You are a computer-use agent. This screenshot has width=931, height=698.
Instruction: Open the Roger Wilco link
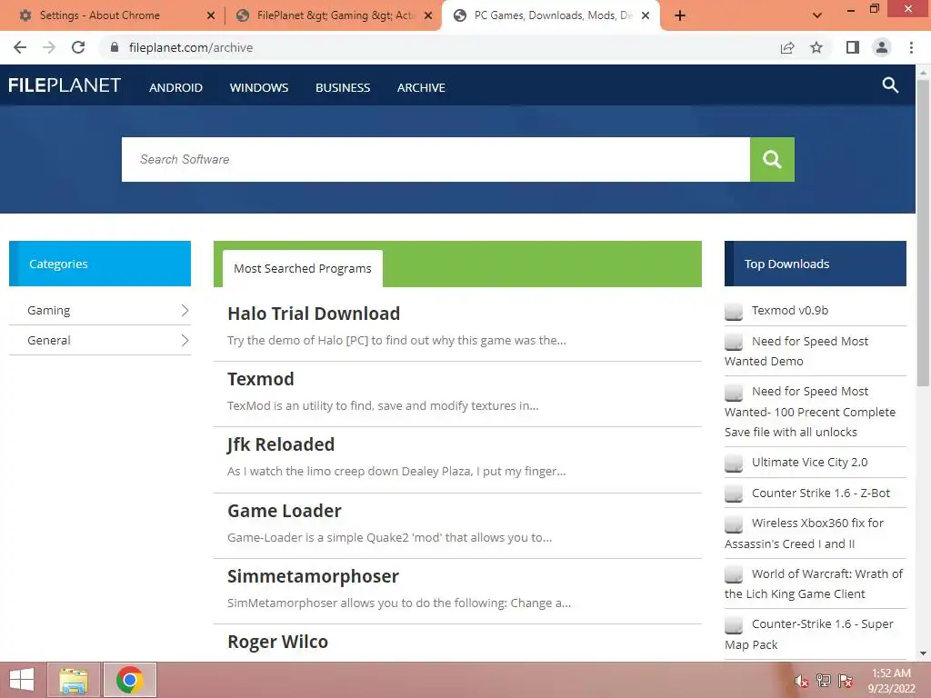tap(278, 642)
